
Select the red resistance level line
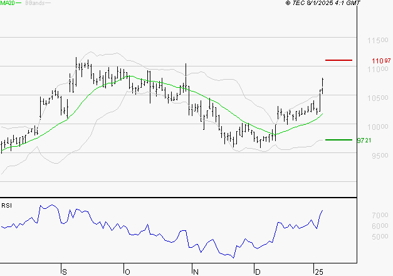[338, 60]
